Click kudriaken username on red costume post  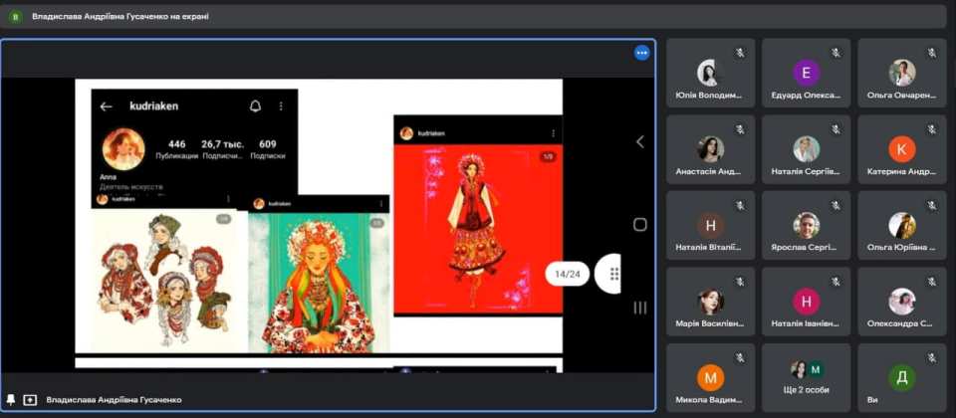431,133
